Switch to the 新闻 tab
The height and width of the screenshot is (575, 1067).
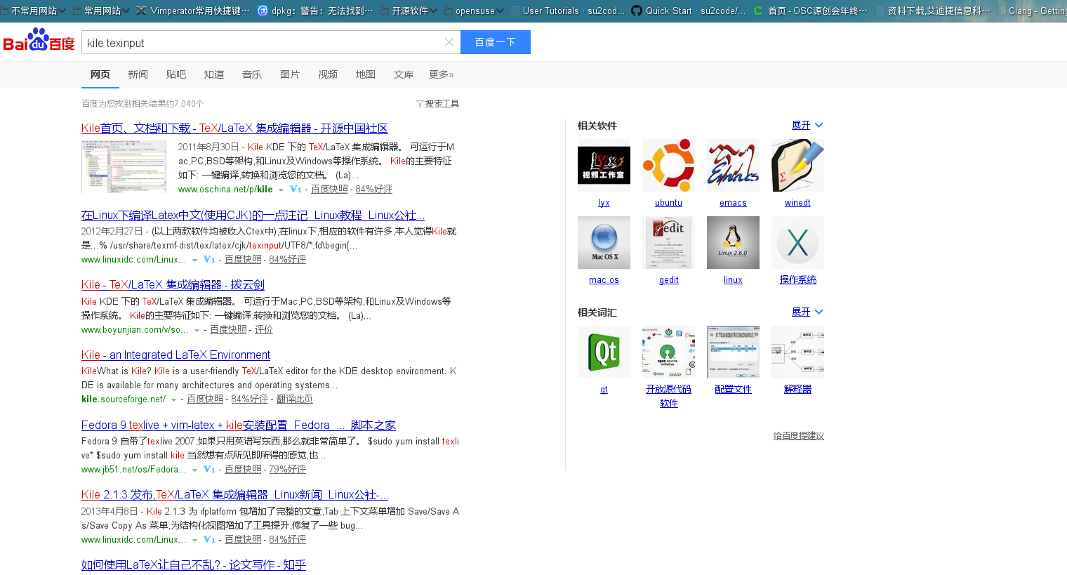(138, 74)
